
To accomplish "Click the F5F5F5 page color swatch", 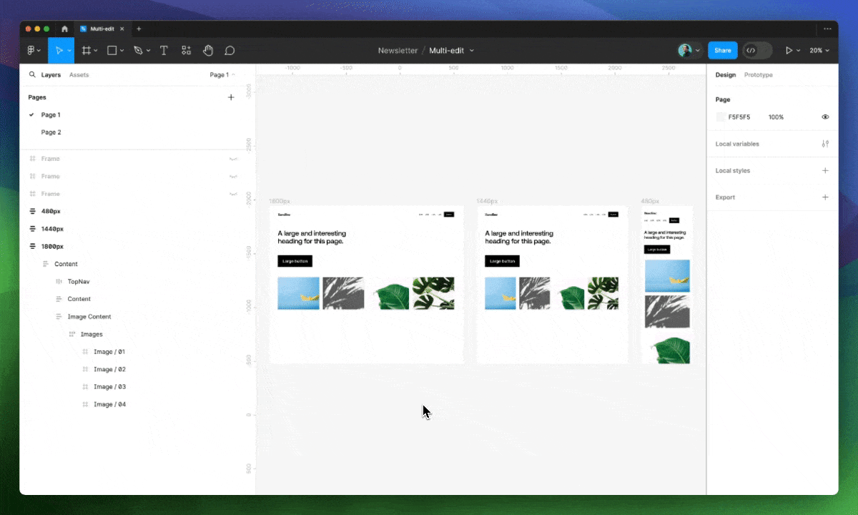I will [721, 117].
